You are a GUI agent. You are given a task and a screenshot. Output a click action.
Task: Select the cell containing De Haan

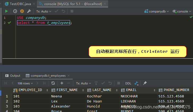(x=103, y=101)
